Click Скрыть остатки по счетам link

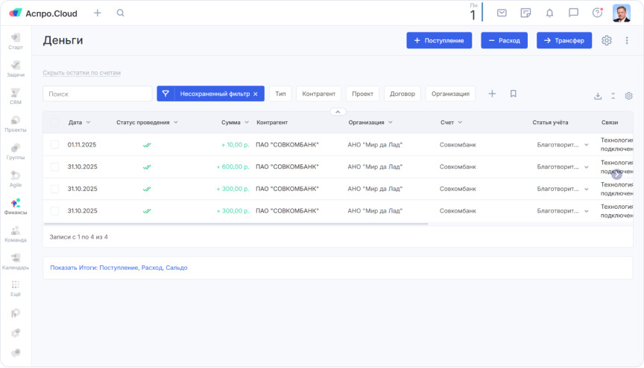[82, 73]
